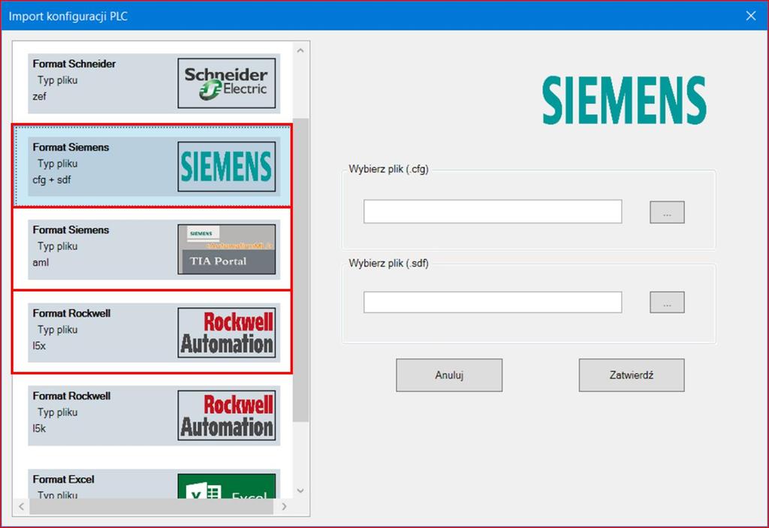Click Rockwell Automation logo in l5k row
Screen dimensions: 769x528
point(227,415)
